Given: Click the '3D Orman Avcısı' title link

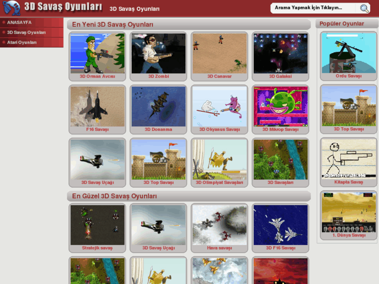Looking at the screenshot, I should click(x=97, y=77).
